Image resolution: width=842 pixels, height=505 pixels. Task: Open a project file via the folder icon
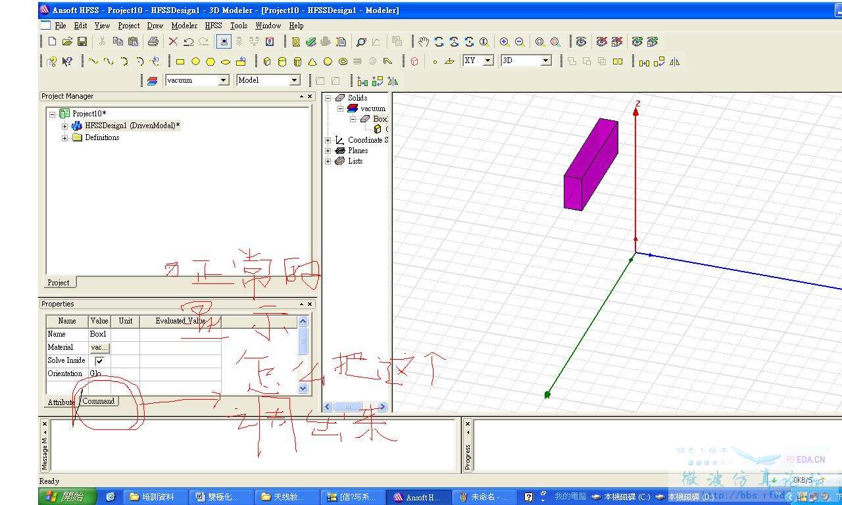(67, 41)
